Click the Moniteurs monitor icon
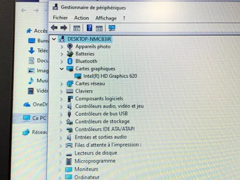240x180 pixels. 69,169
